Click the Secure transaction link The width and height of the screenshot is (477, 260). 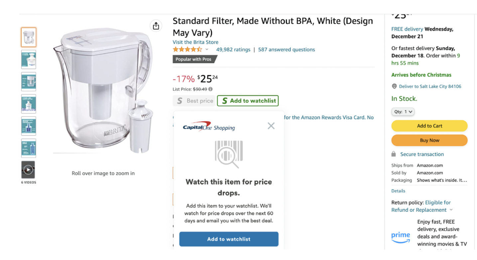(422, 154)
